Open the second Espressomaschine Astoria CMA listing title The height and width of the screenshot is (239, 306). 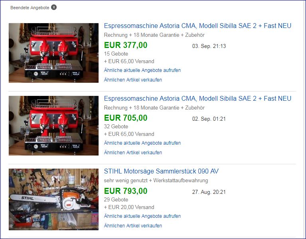[x=197, y=98]
